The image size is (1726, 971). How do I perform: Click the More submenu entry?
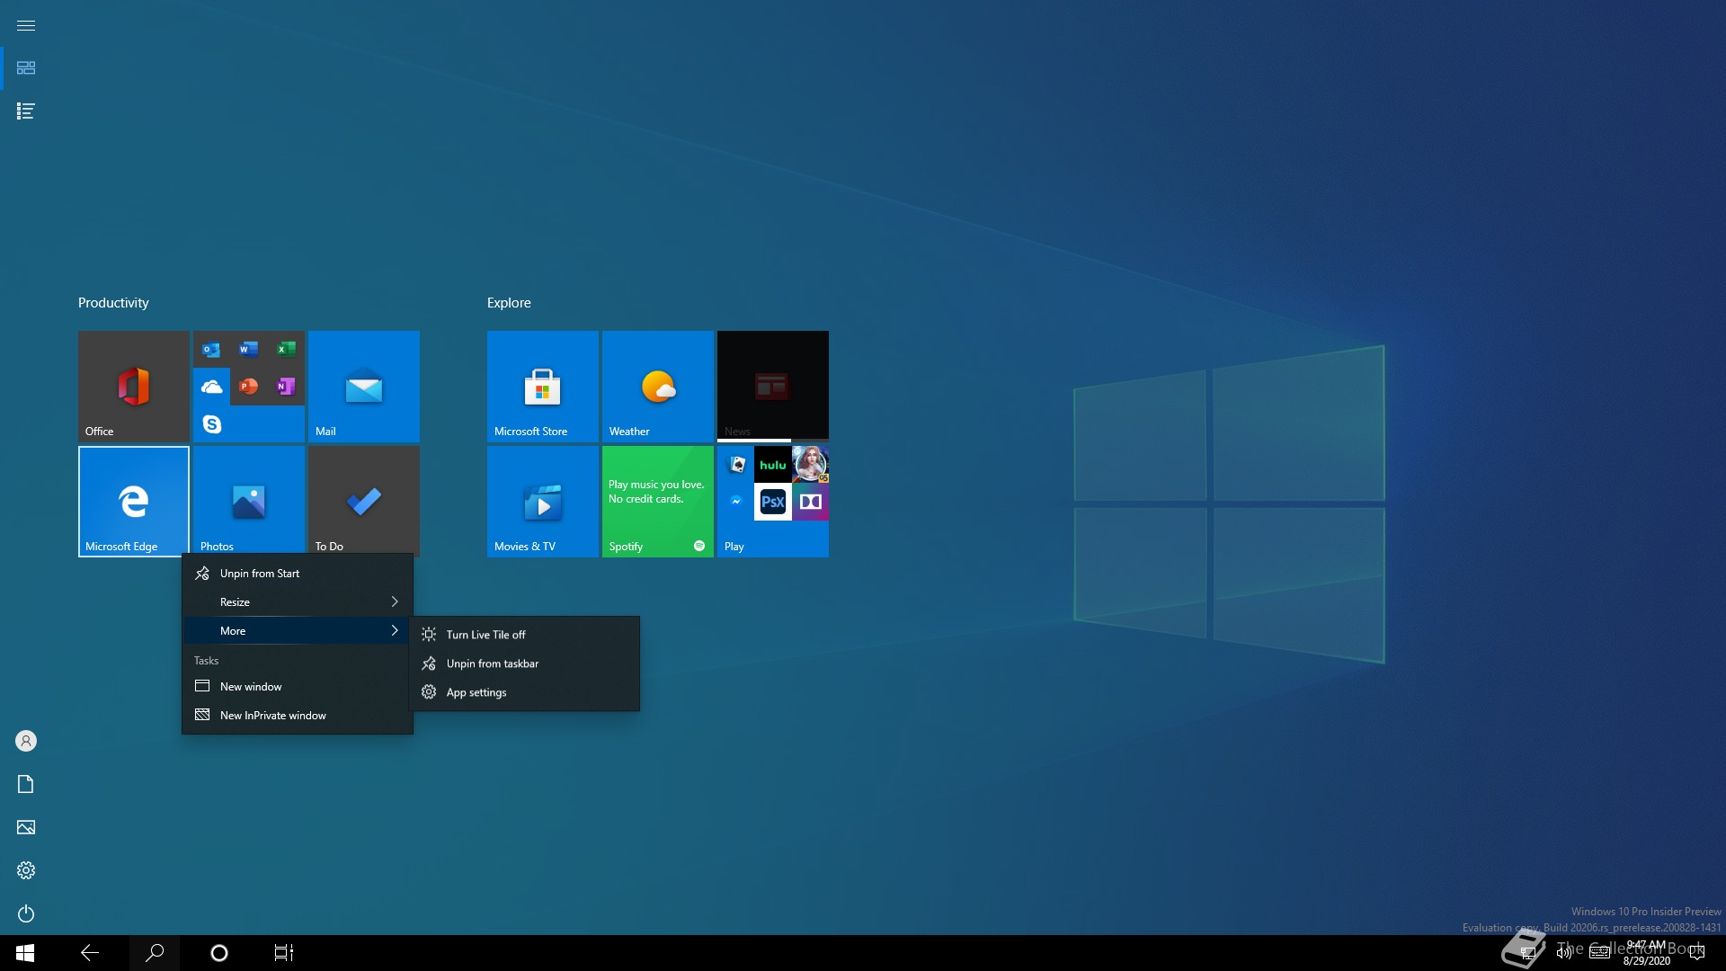coord(297,631)
